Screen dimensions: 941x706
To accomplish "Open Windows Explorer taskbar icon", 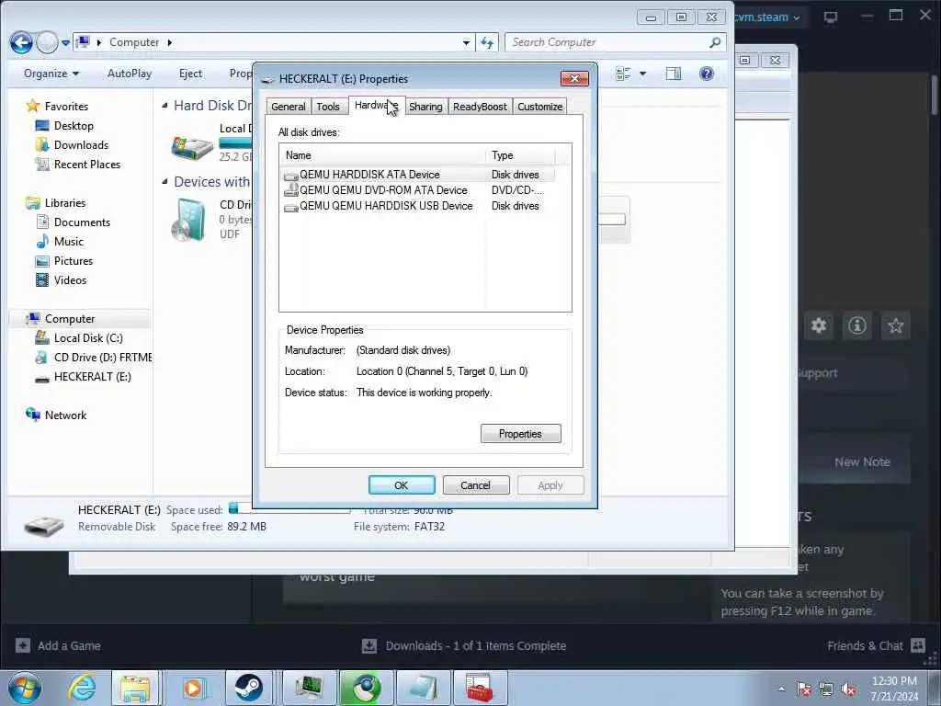I will [x=135, y=688].
